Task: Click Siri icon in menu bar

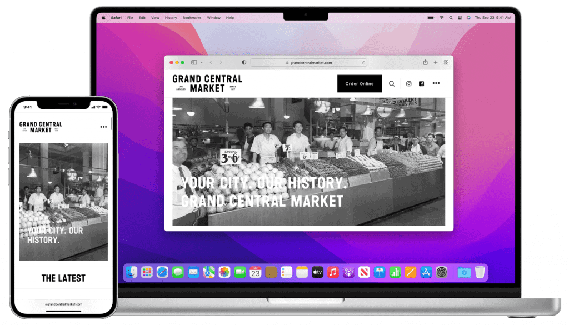Action: pos(468,17)
